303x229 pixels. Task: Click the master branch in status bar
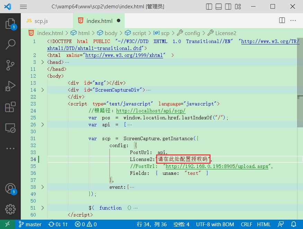pos(30,224)
